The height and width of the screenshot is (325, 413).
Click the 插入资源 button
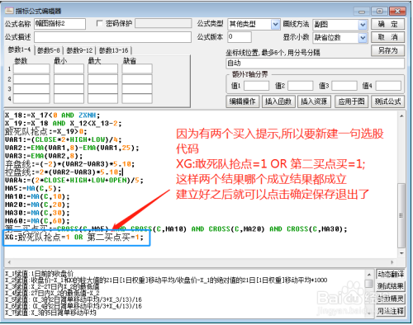tap(314, 101)
